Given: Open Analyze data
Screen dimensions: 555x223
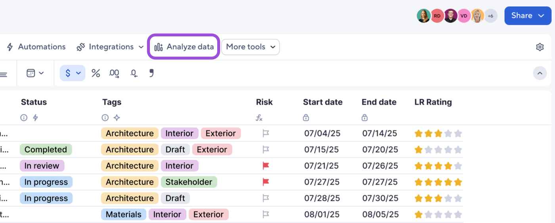Looking at the screenshot, I should [184, 47].
